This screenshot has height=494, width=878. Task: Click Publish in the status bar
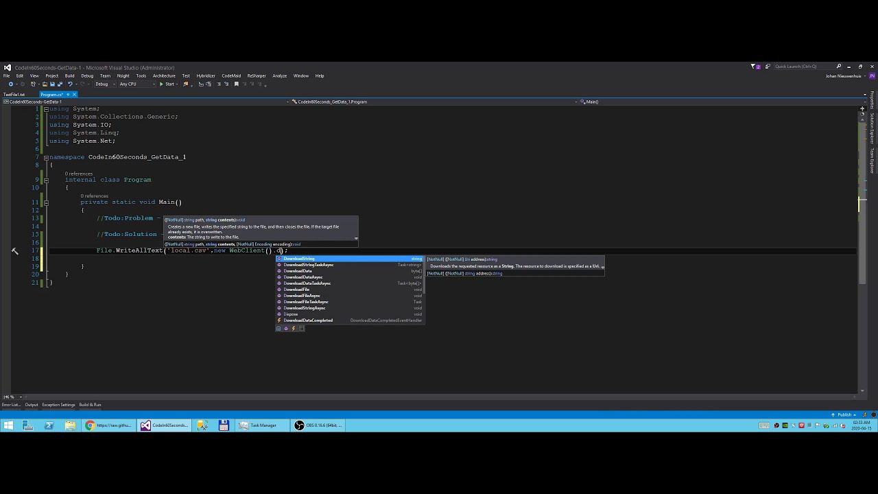(844, 414)
